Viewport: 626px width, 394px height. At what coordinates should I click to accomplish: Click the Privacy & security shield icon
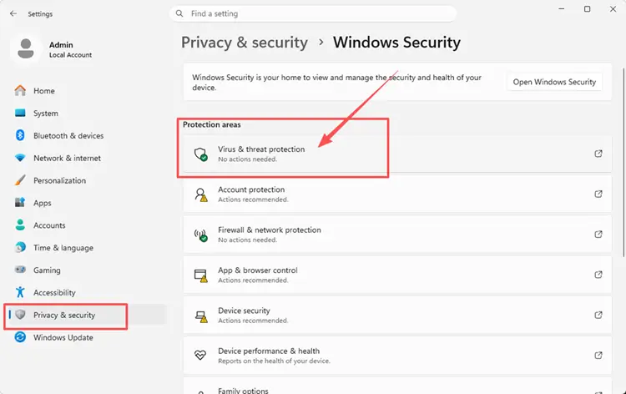pyautogui.click(x=20, y=315)
